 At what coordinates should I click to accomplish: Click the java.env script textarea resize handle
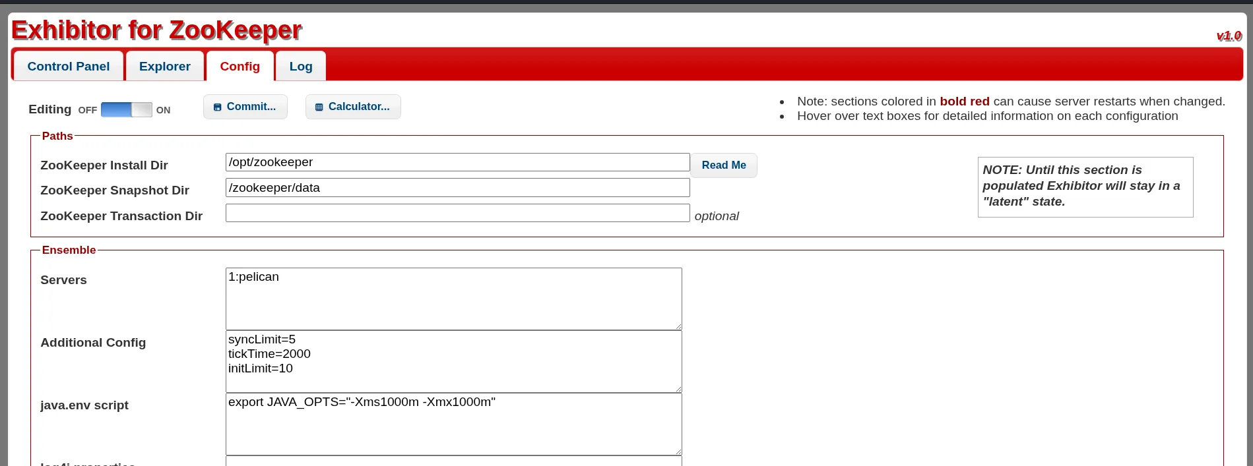tap(678, 451)
